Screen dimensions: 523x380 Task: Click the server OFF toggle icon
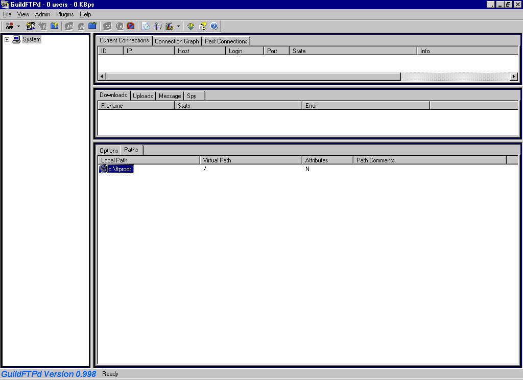click(x=10, y=26)
